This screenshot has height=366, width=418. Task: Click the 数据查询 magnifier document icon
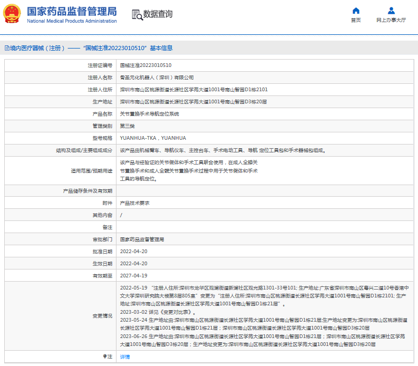click(x=137, y=14)
